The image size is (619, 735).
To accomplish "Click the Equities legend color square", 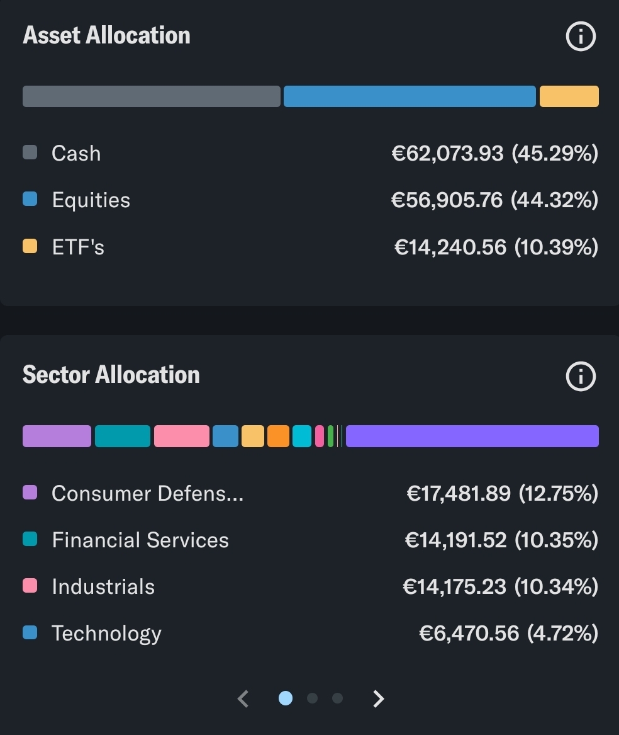I will coord(30,199).
